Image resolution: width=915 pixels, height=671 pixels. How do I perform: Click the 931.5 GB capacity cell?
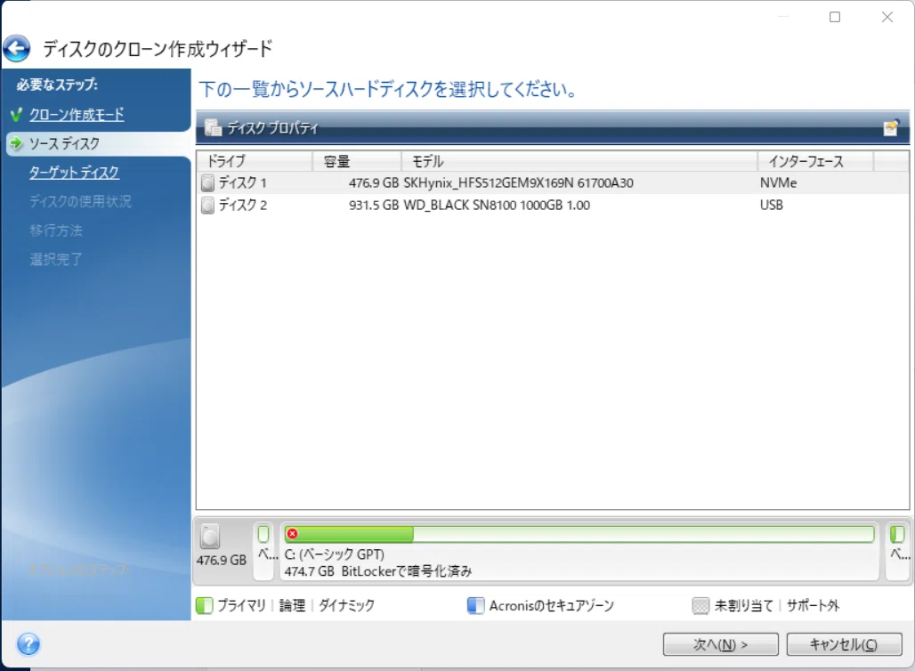(374, 206)
